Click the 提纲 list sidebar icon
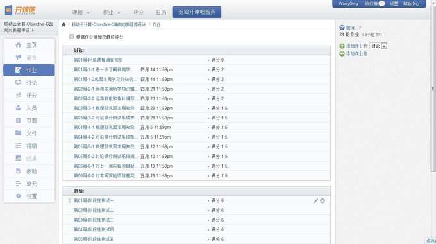This screenshot has width=436, height=244. [18, 146]
